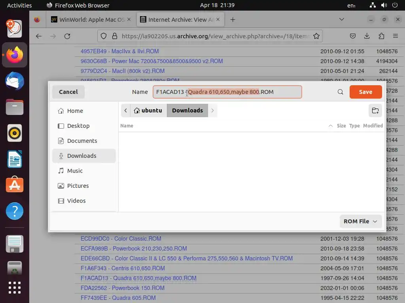
Task: Open Firefox View pinned tab icon
Action: click(x=37, y=20)
